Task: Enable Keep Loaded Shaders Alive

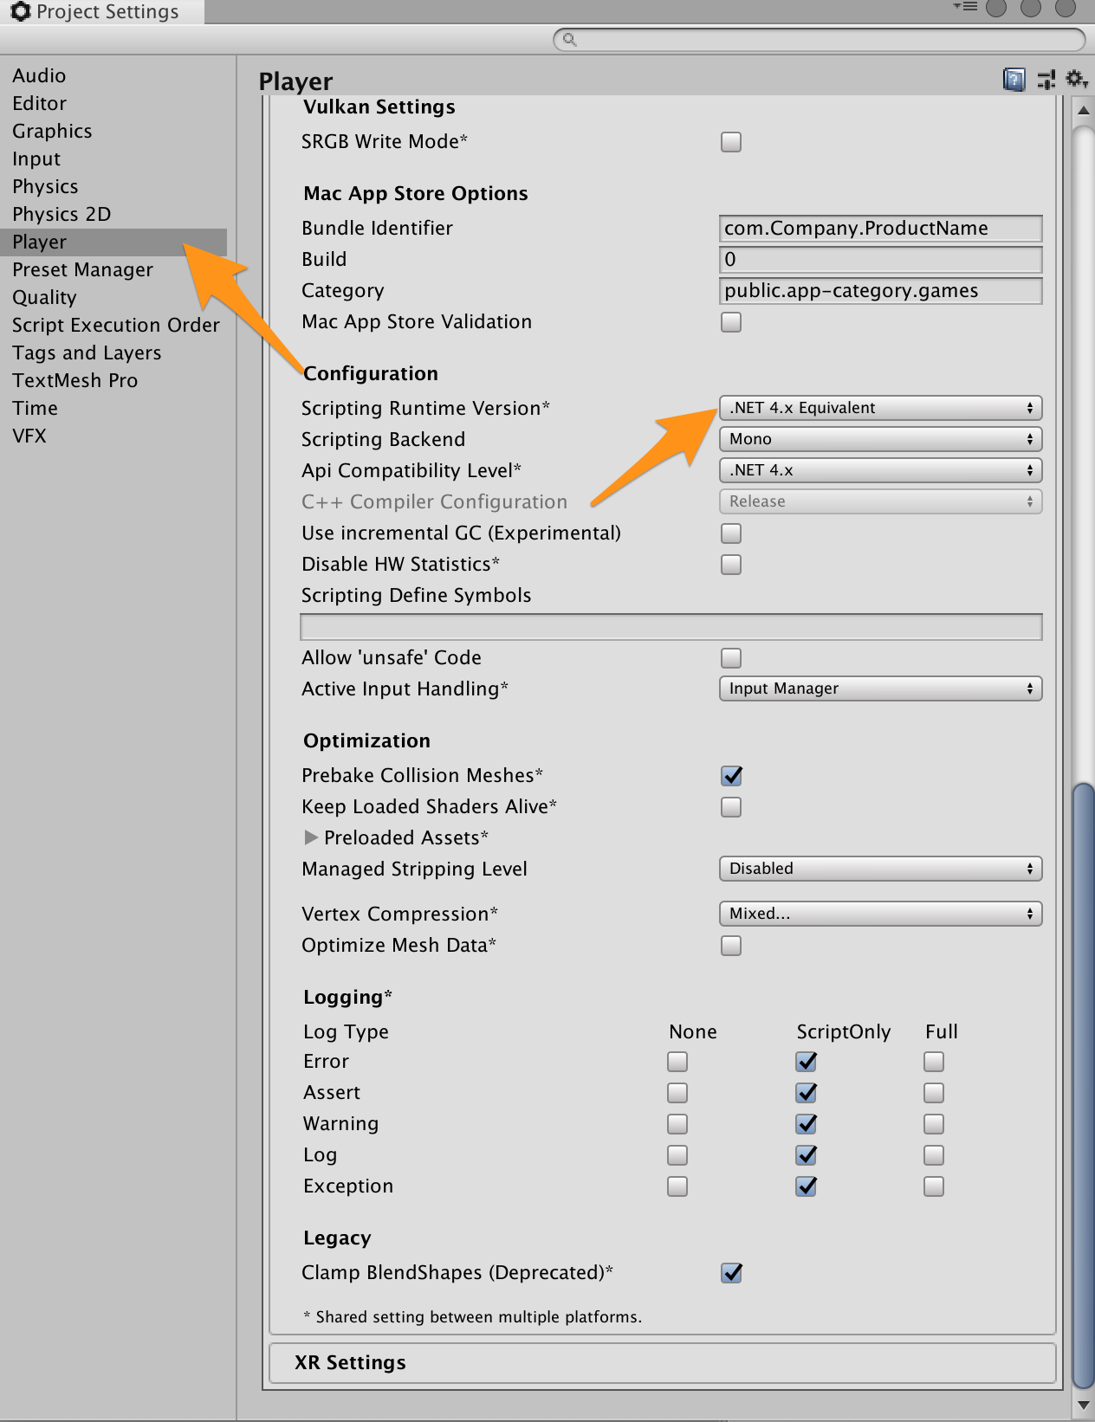Action: pyautogui.click(x=731, y=807)
